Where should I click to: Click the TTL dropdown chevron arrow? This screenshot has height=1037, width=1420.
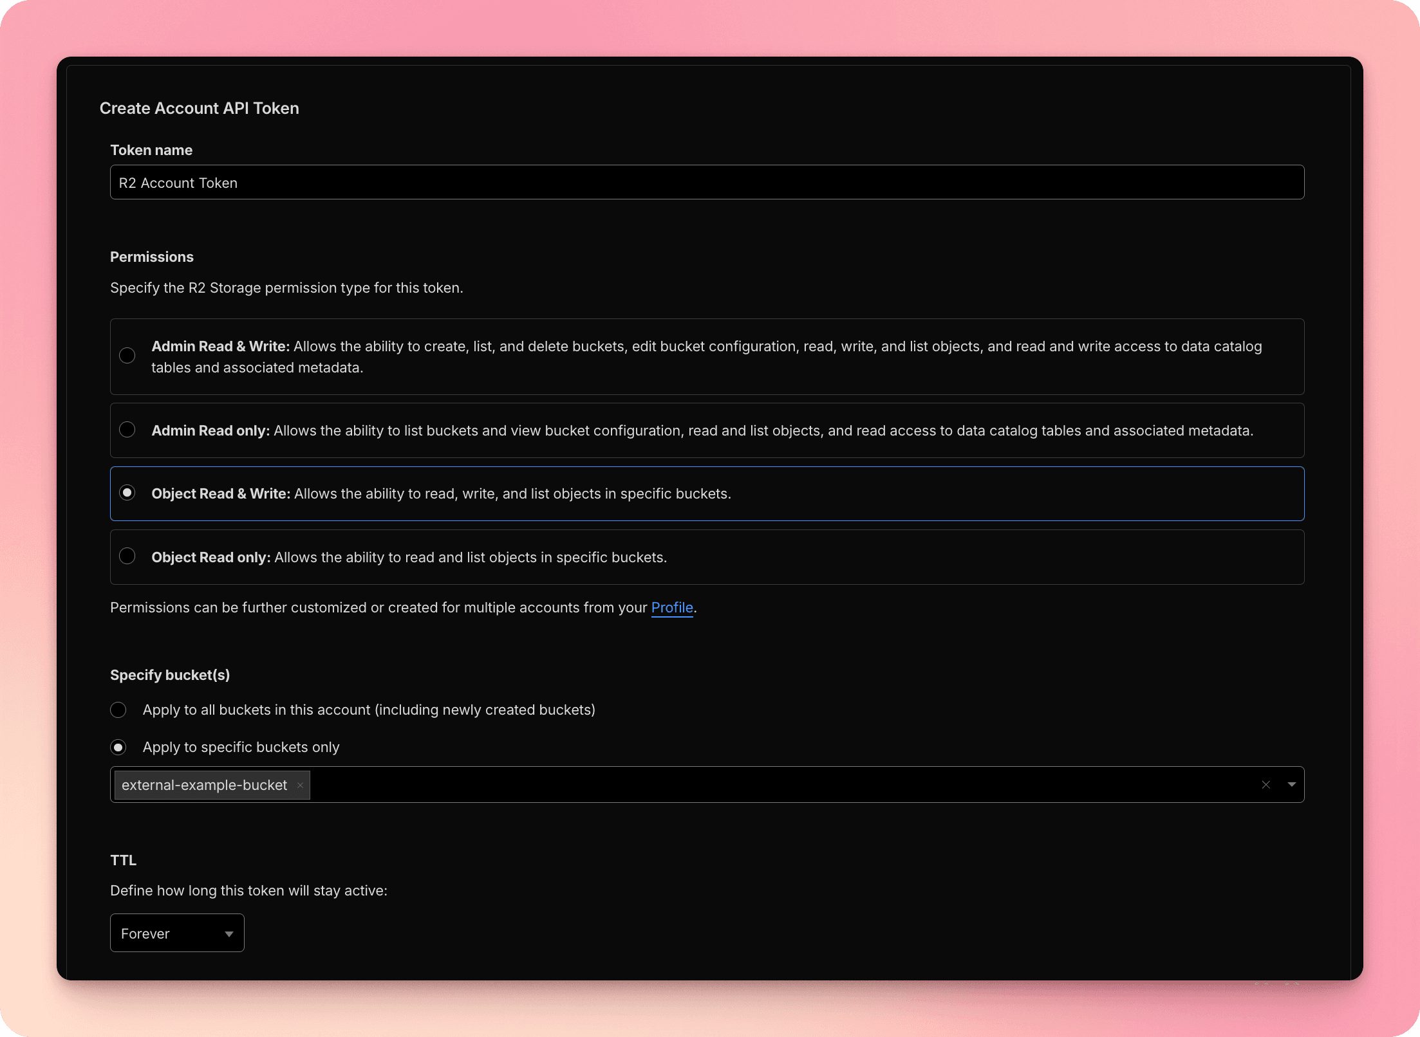point(229,933)
